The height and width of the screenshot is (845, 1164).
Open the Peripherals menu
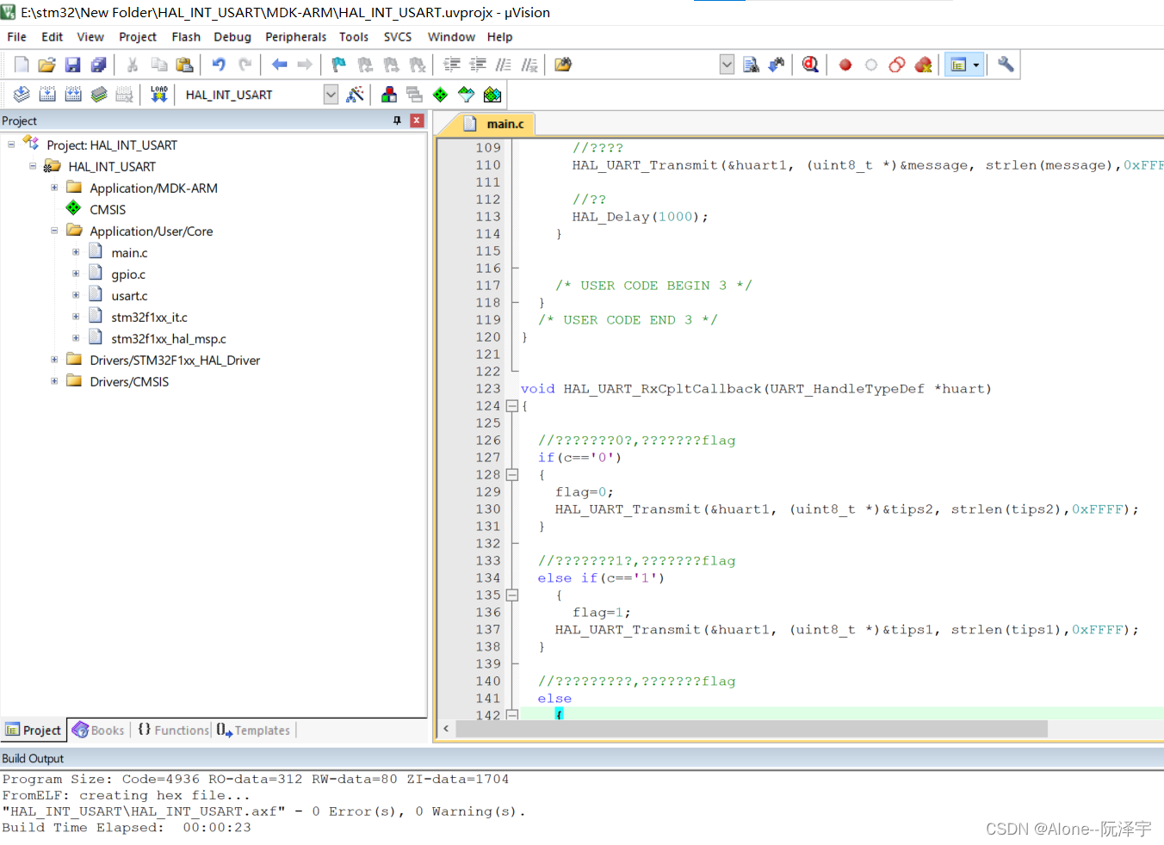coord(295,37)
